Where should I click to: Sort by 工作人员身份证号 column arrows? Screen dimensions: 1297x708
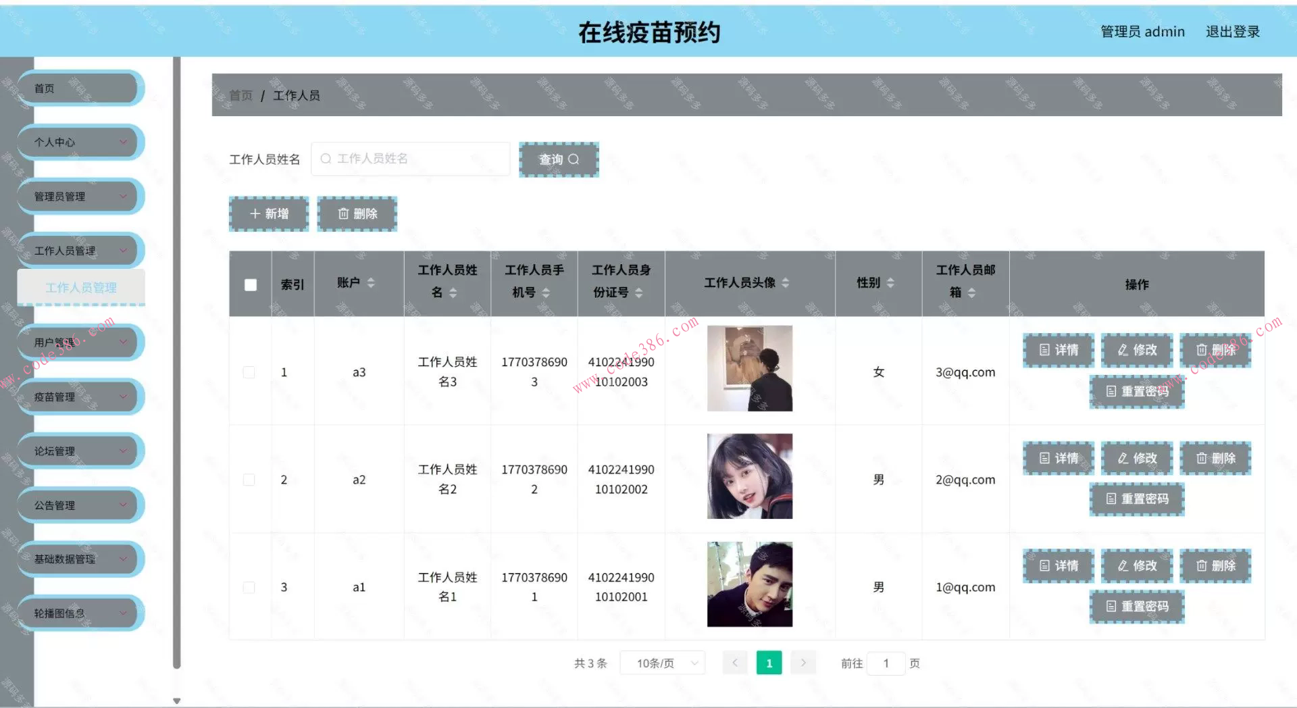pyautogui.click(x=638, y=293)
